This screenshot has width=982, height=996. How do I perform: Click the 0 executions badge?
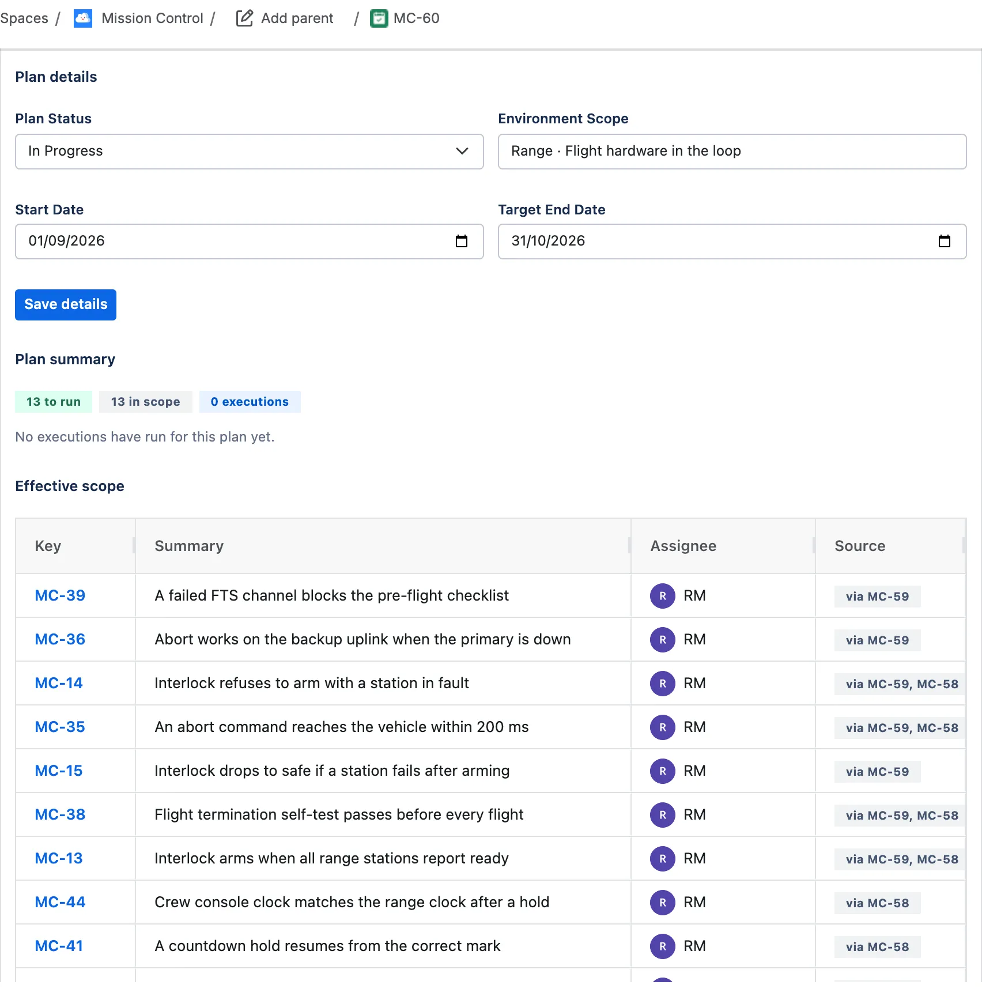[x=250, y=402]
